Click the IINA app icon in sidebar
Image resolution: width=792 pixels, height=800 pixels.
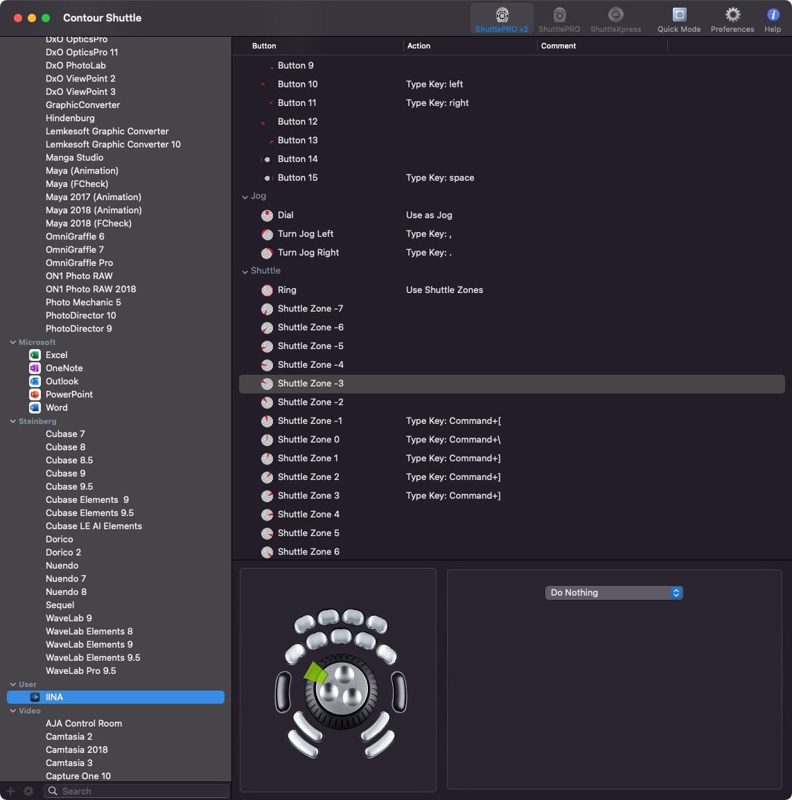click(35, 697)
